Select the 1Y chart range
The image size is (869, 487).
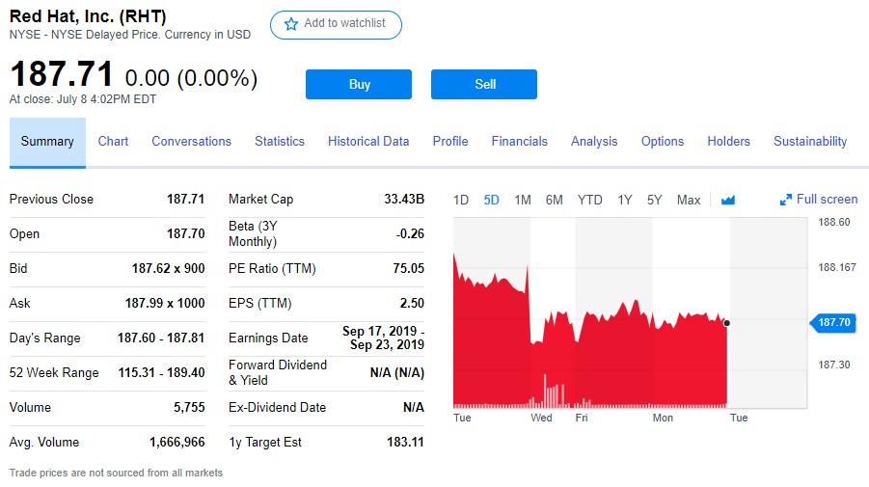coord(625,200)
